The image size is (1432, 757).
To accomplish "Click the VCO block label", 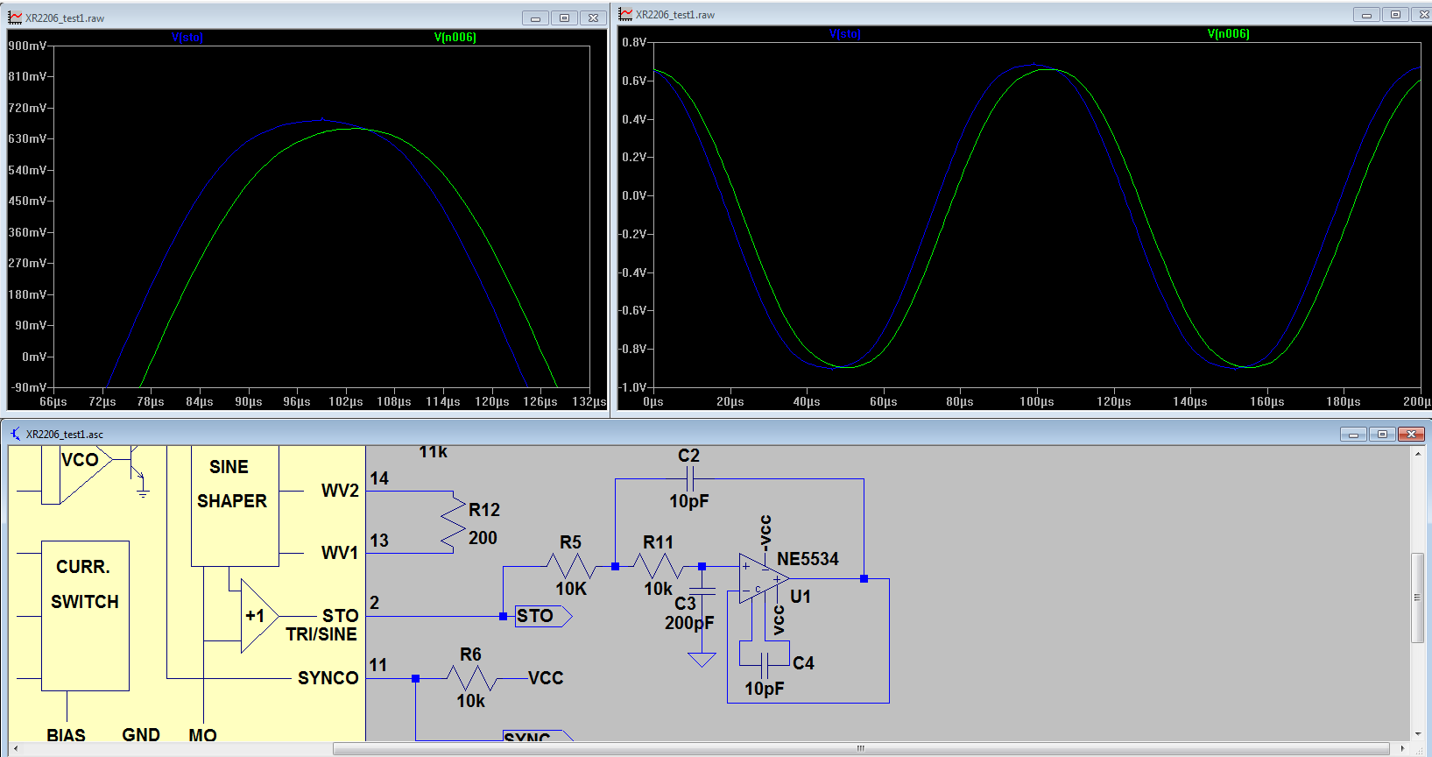I will point(80,459).
